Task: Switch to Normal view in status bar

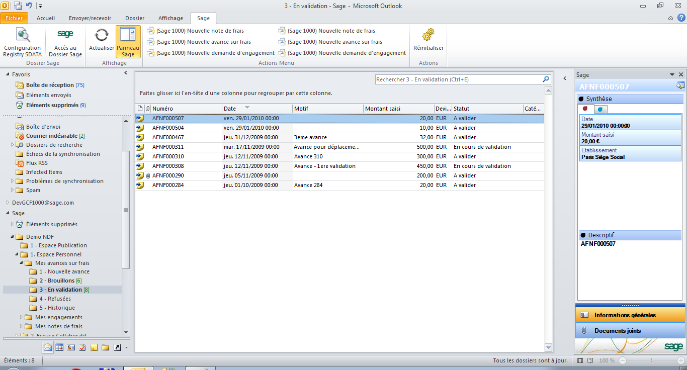Action: point(580,360)
